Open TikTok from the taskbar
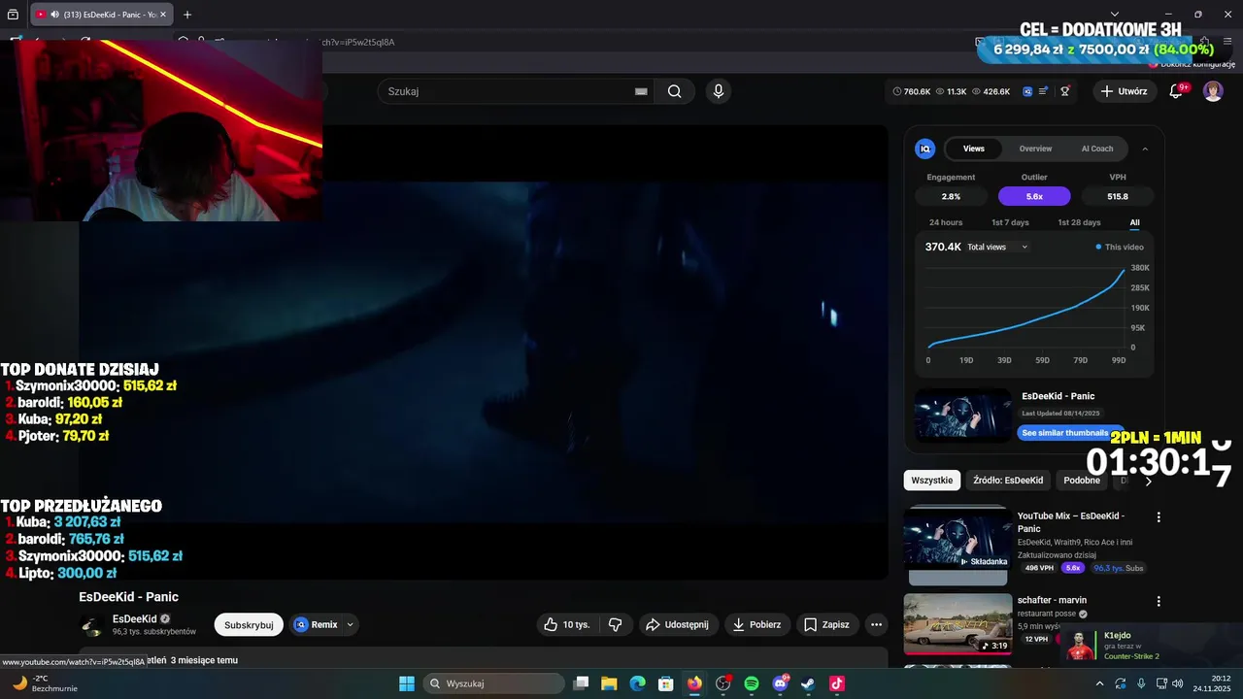 [837, 683]
